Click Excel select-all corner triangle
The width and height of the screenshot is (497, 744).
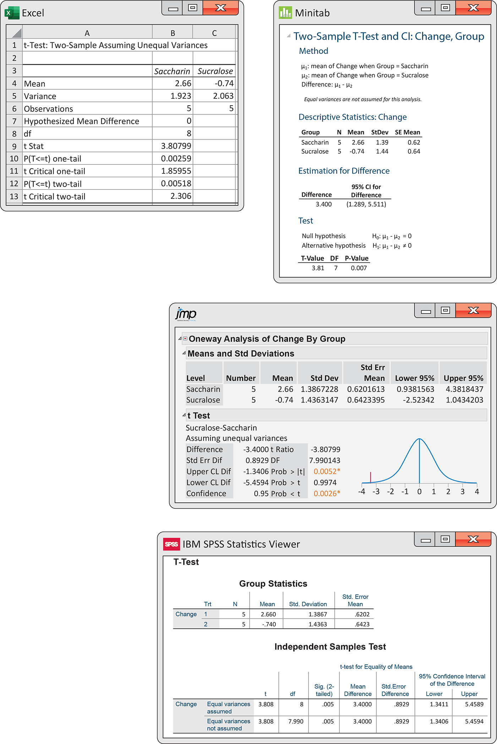pyautogui.click(x=16, y=33)
